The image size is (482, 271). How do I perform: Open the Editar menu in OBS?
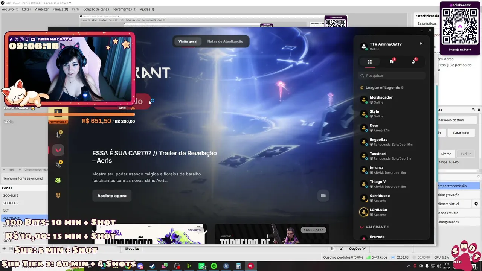[26, 9]
